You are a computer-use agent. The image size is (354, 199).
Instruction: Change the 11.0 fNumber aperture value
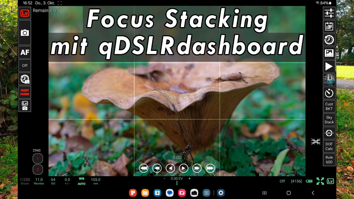pos(39,181)
